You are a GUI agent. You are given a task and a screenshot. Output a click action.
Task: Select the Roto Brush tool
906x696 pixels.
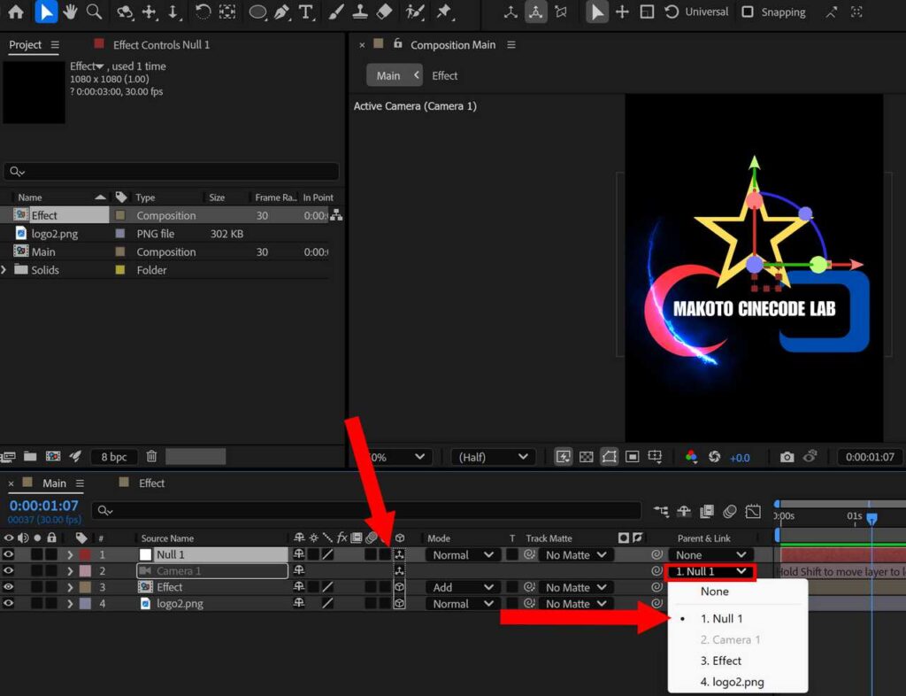click(x=415, y=12)
